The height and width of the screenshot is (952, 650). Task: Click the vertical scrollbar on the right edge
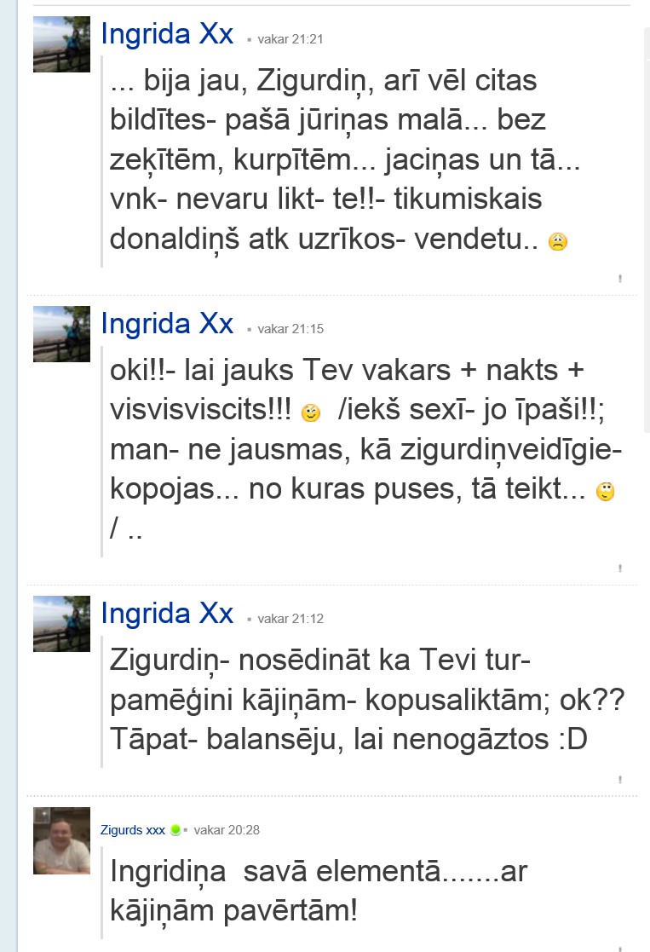point(647,231)
